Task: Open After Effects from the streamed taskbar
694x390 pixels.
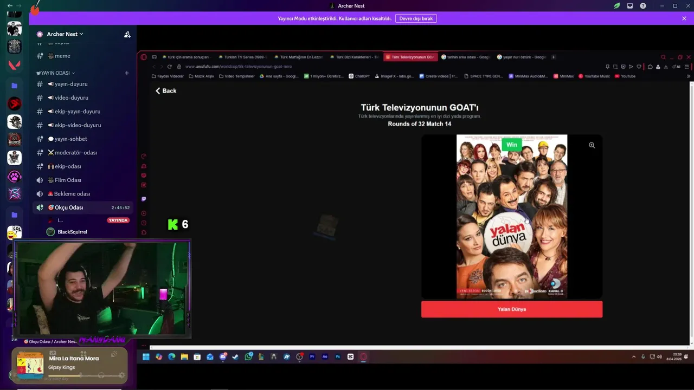Action: click(x=325, y=357)
